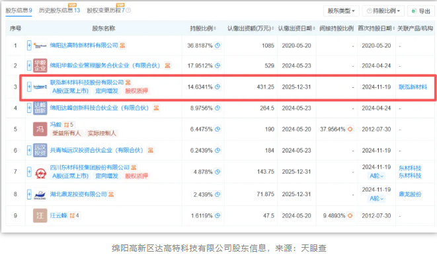Open the 股东类型 dropdown filter

(341, 11)
